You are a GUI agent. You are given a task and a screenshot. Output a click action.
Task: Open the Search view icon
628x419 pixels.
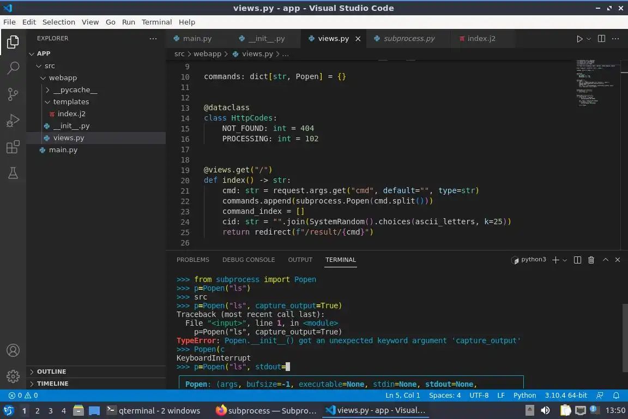coord(13,68)
